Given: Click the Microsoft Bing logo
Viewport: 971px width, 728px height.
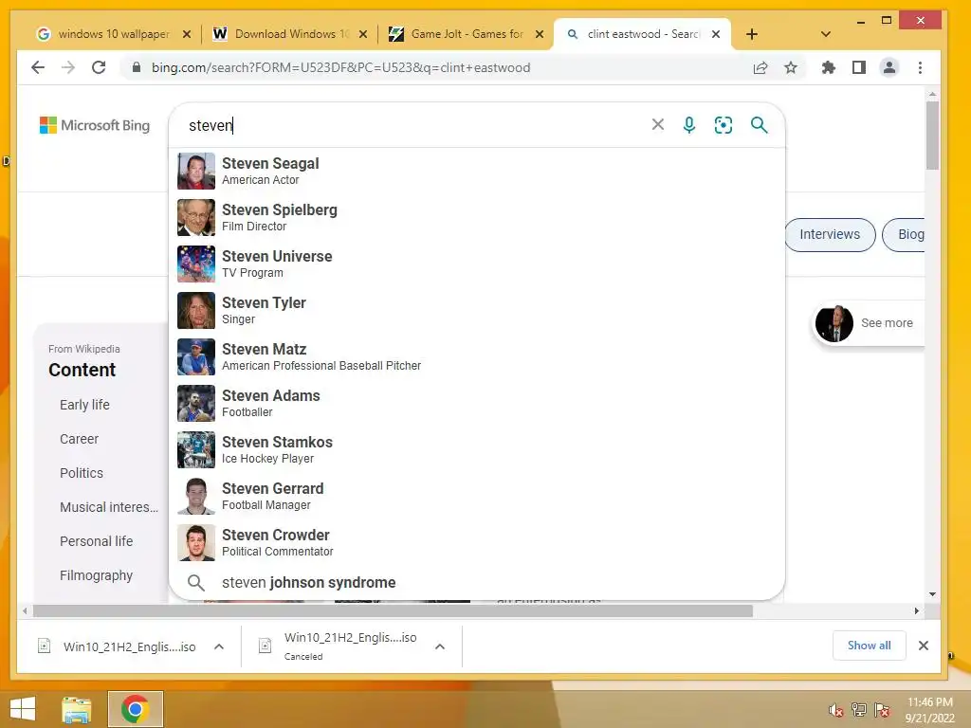Looking at the screenshot, I should click(x=95, y=125).
